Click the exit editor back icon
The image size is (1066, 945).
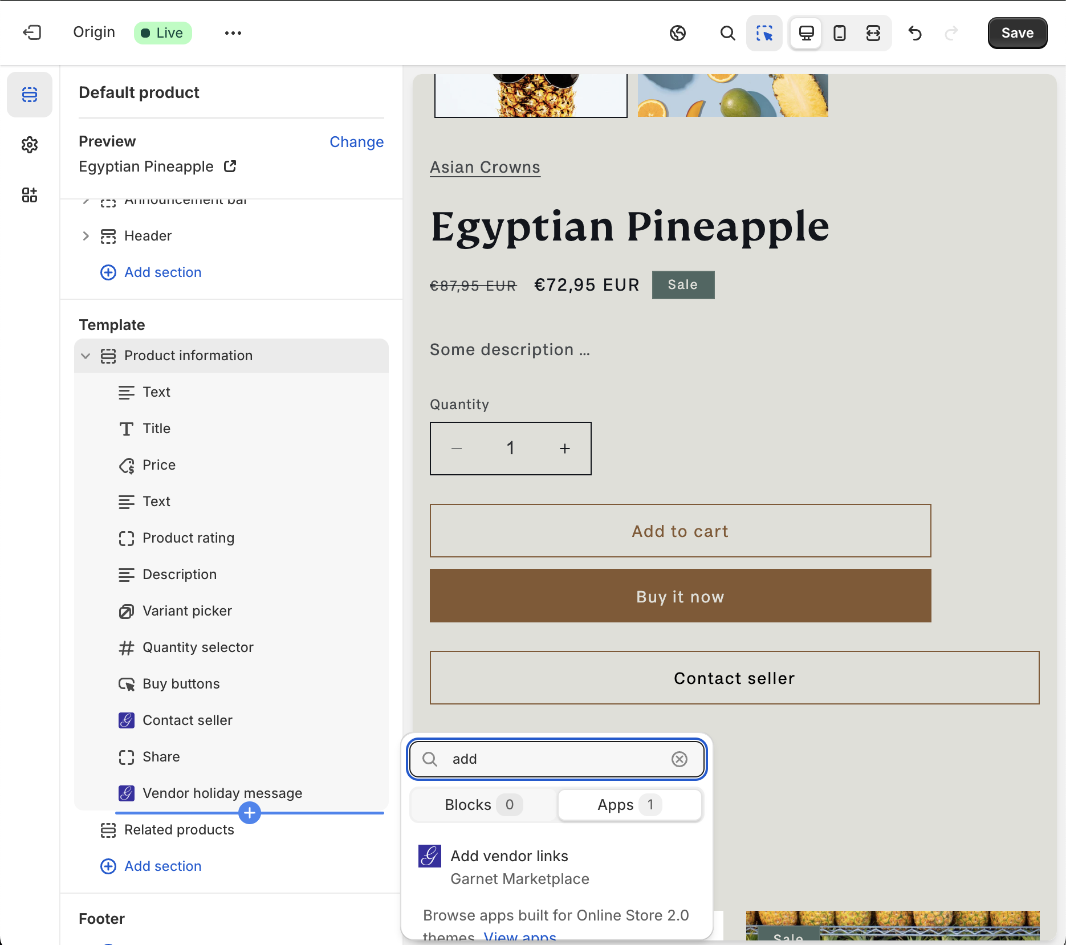click(32, 32)
